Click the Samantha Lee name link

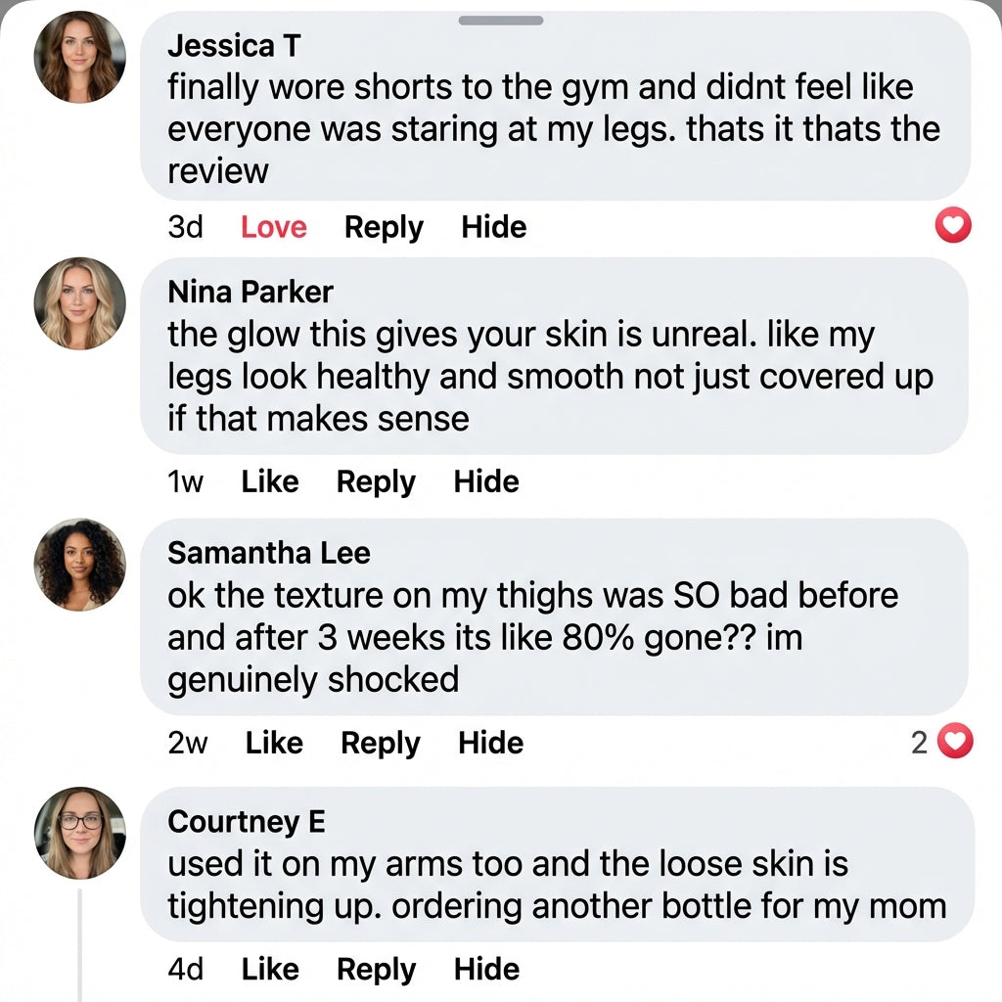pos(269,553)
